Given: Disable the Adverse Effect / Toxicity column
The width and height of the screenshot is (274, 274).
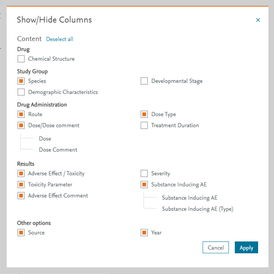Looking at the screenshot, I should click(x=21, y=173).
